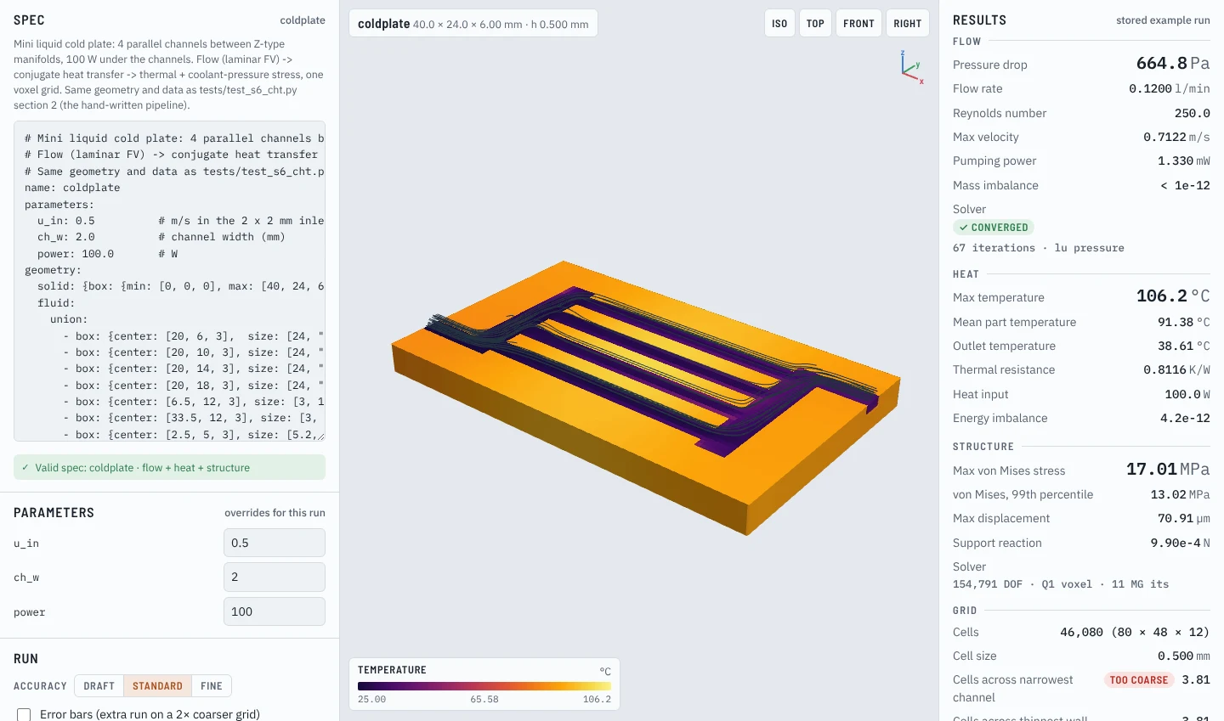Switch to ISO view
1224x721 pixels.
[779, 24]
